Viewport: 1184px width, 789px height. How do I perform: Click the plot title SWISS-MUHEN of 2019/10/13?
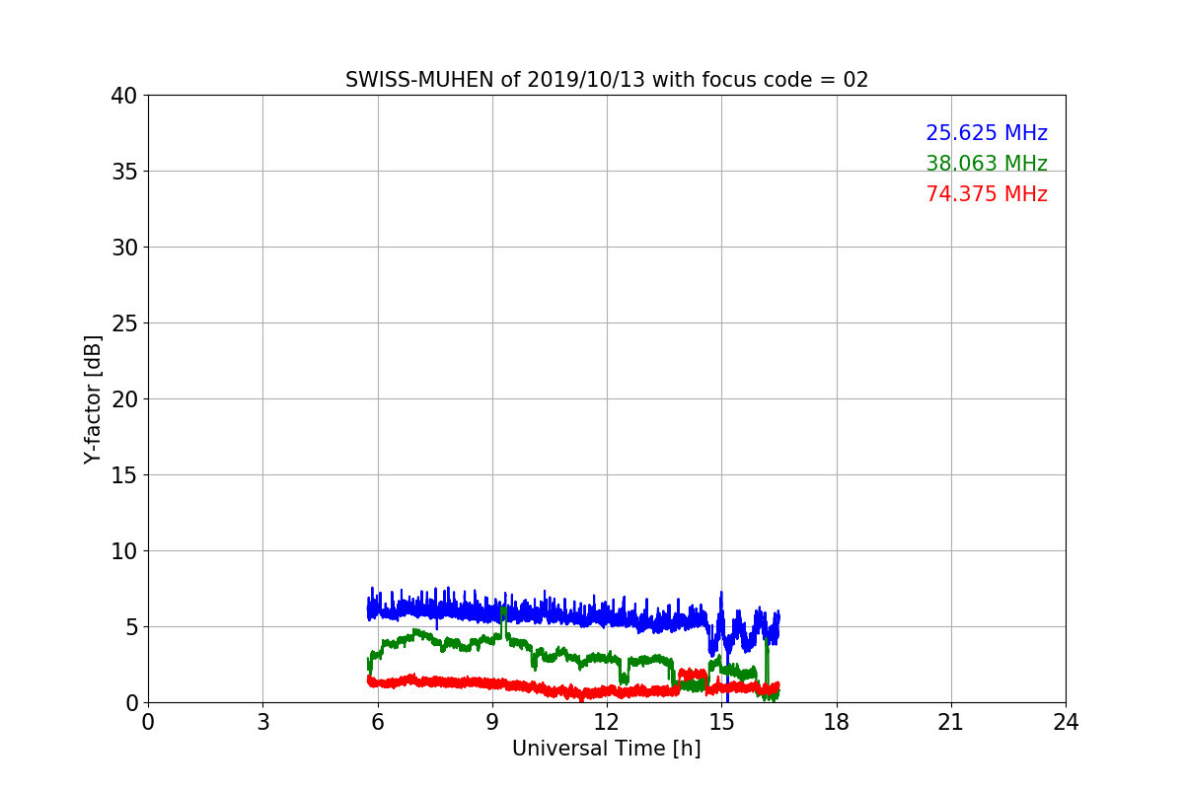click(606, 80)
